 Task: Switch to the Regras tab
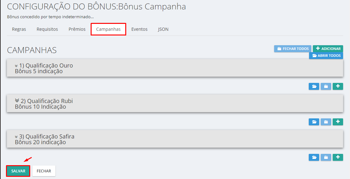tap(19, 29)
